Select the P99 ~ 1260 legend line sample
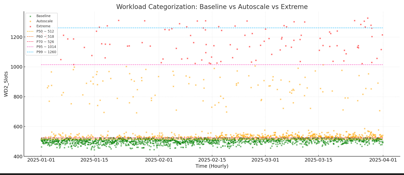 (x=30, y=52)
